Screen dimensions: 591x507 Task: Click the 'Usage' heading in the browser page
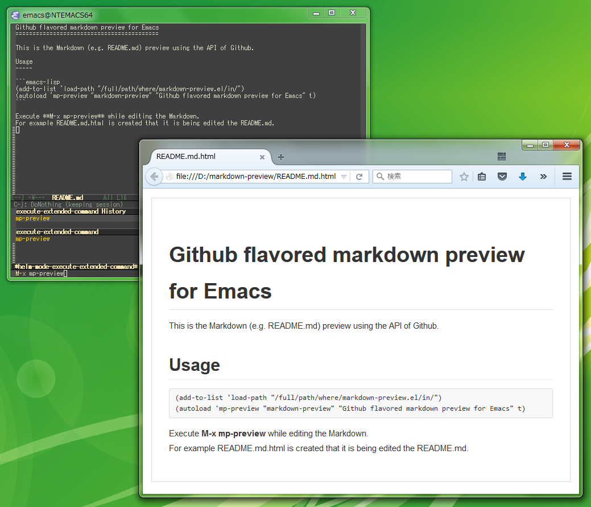195,365
